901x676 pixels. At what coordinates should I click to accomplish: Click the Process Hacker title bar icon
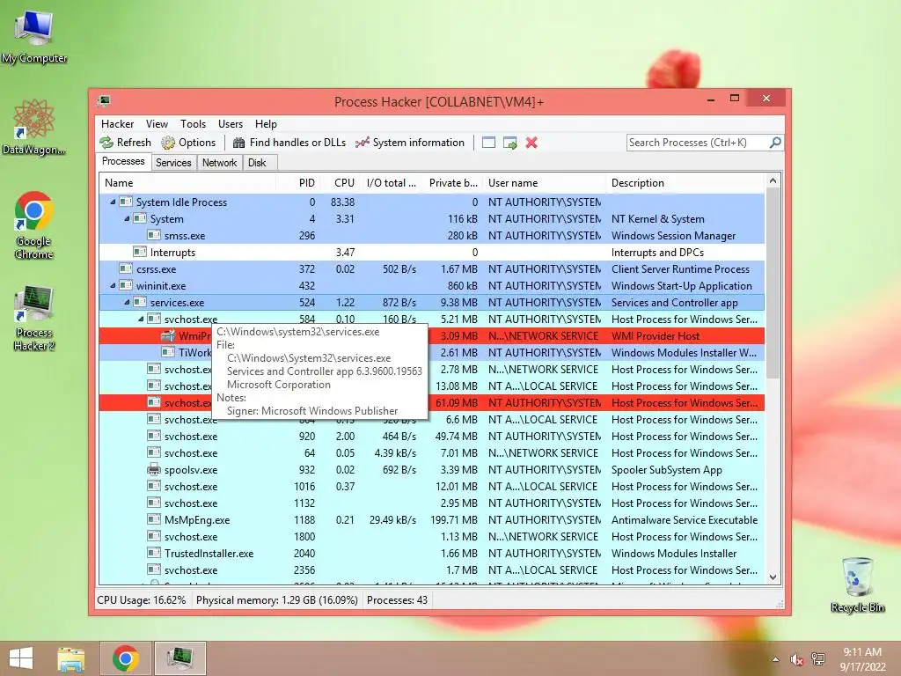pyautogui.click(x=104, y=101)
